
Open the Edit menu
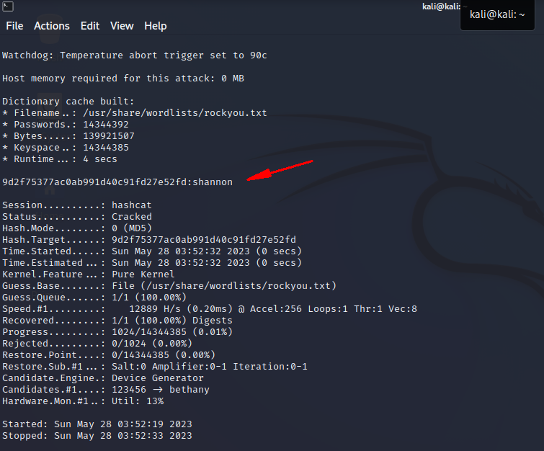click(90, 26)
